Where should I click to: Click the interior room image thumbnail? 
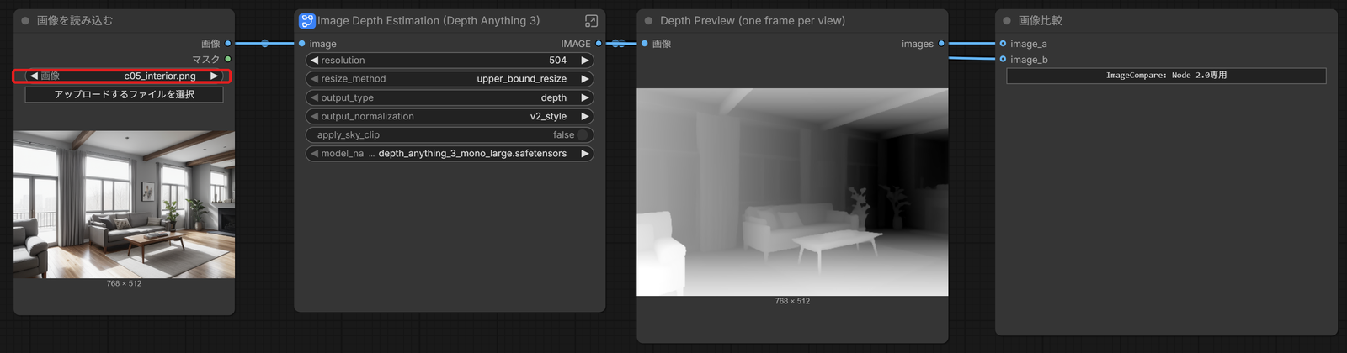[x=124, y=204]
